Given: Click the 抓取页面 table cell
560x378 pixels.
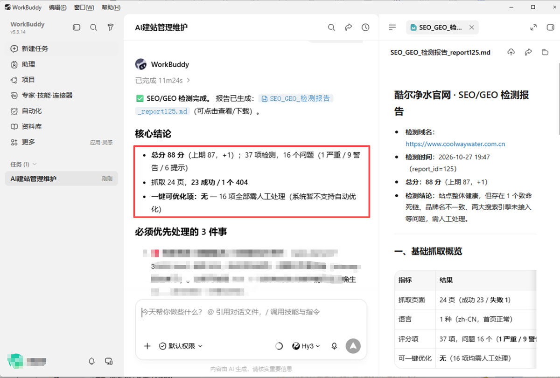Looking at the screenshot, I should click(415, 300).
